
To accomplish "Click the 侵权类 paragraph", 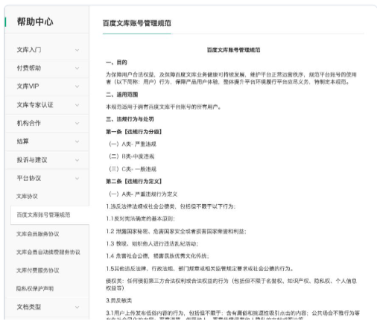I will tap(232, 285).
